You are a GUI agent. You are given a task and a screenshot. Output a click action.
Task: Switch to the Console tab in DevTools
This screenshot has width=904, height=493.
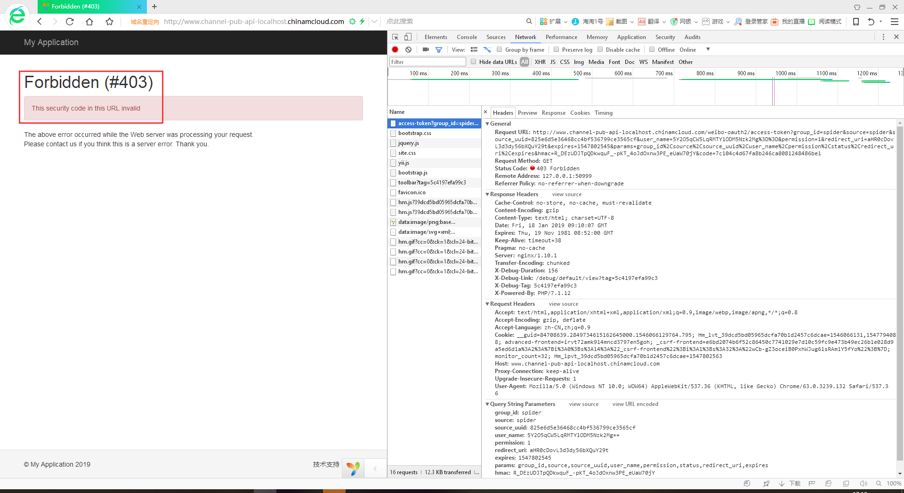[x=467, y=37]
